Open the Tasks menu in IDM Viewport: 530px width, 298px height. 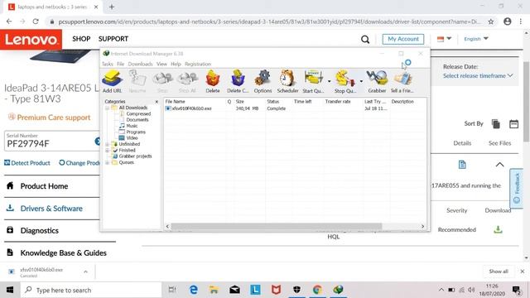[x=108, y=64]
